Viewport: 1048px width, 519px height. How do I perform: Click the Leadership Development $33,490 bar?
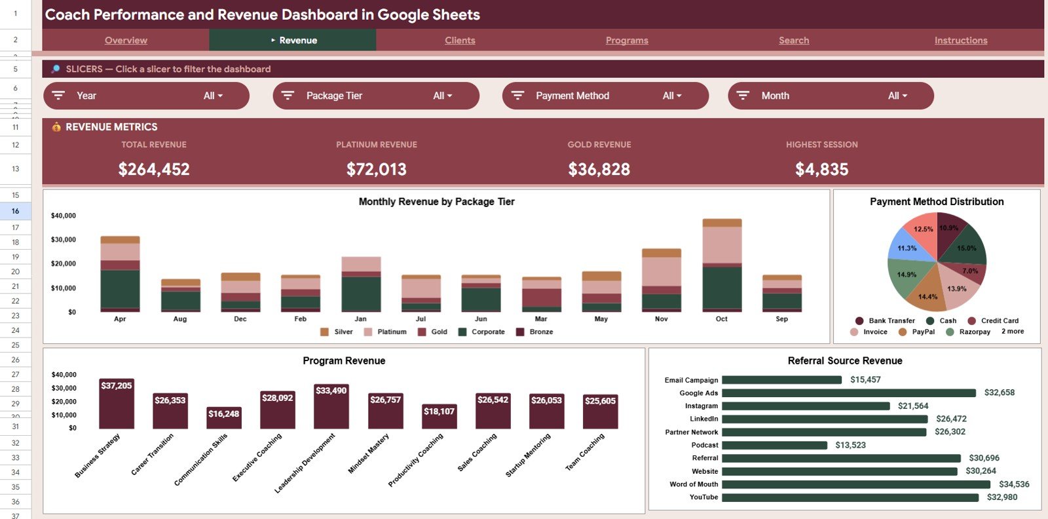point(331,406)
